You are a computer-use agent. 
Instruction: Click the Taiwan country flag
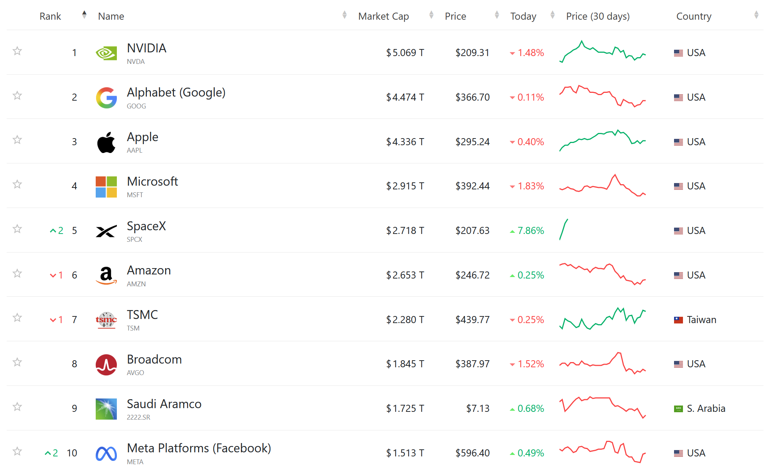[x=678, y=320]
